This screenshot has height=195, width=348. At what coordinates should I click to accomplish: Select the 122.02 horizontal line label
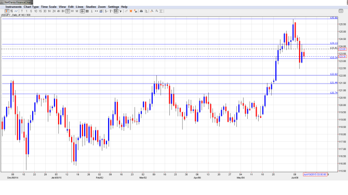click(334, 74)
